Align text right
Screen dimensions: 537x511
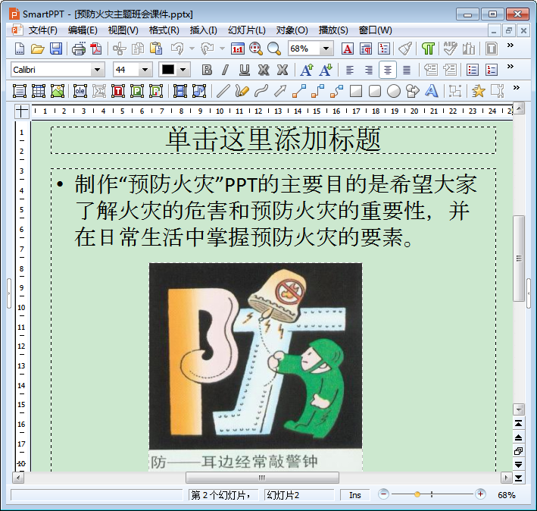[x=369, y=70]
